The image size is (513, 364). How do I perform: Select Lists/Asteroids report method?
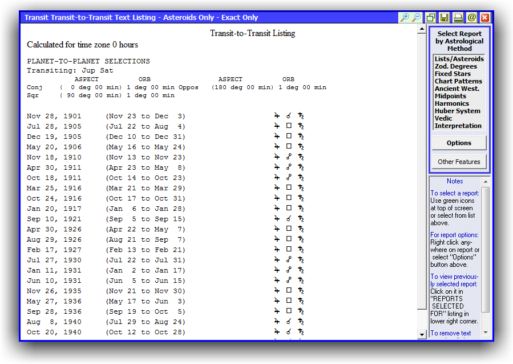459,59
